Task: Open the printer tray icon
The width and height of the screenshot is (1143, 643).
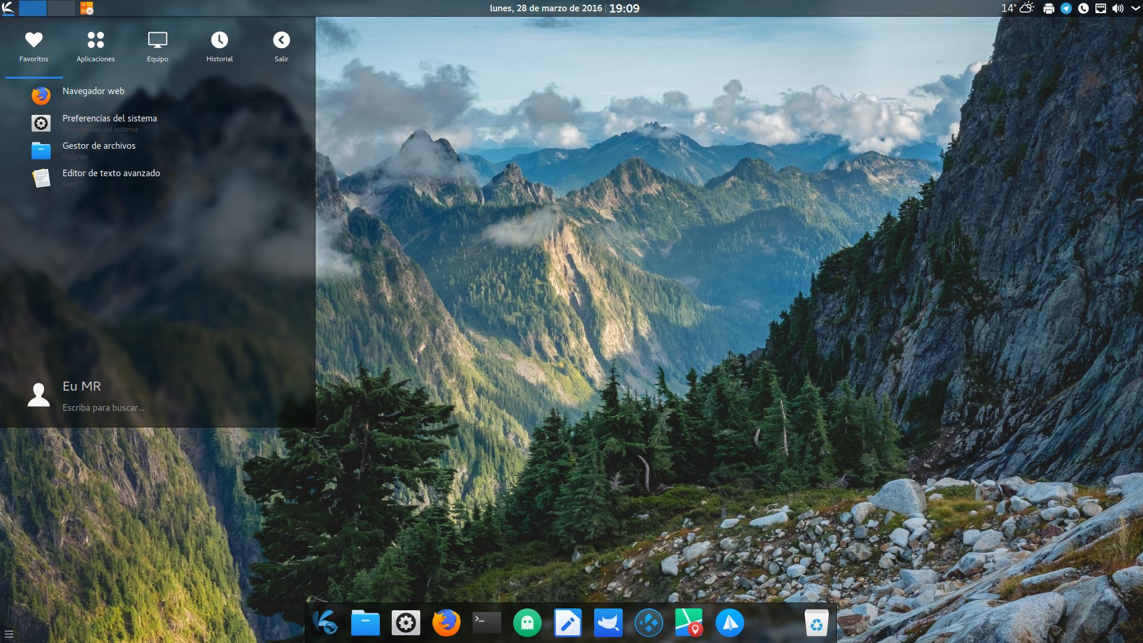Action: [x=1049, y=8]
